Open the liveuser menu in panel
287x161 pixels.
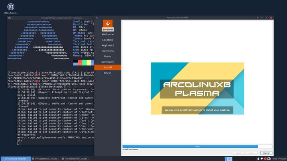(282, 159)
